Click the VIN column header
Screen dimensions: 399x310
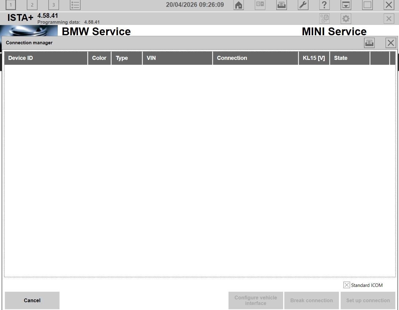coord(177,58)
